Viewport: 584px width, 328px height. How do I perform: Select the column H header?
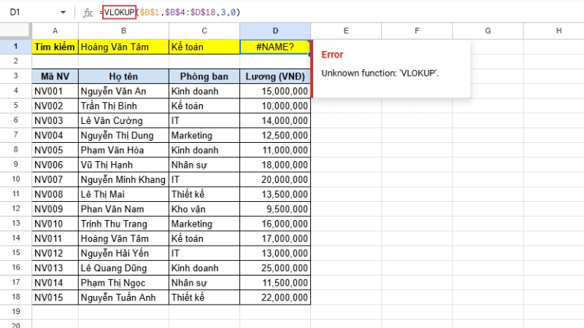click(558, 31)
